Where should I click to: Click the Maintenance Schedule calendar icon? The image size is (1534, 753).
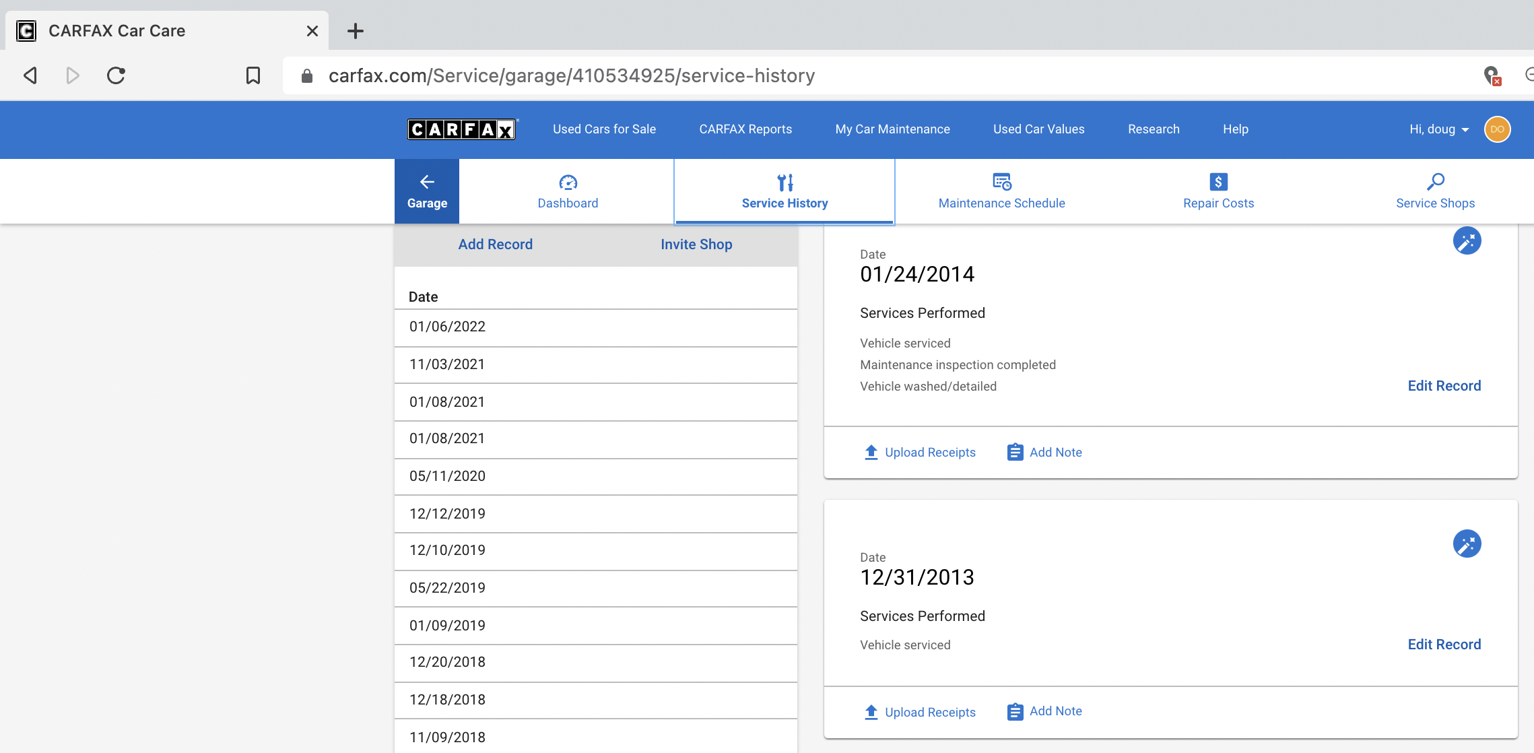point(1002,182)
